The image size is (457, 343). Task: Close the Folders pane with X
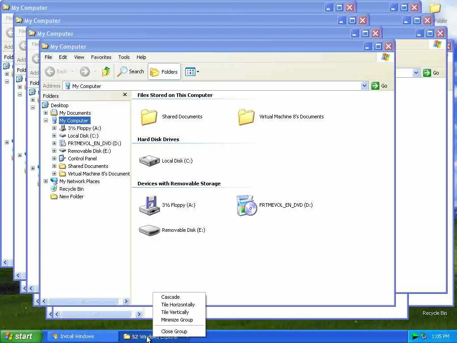pyautogui.click(x=125, y=95)
